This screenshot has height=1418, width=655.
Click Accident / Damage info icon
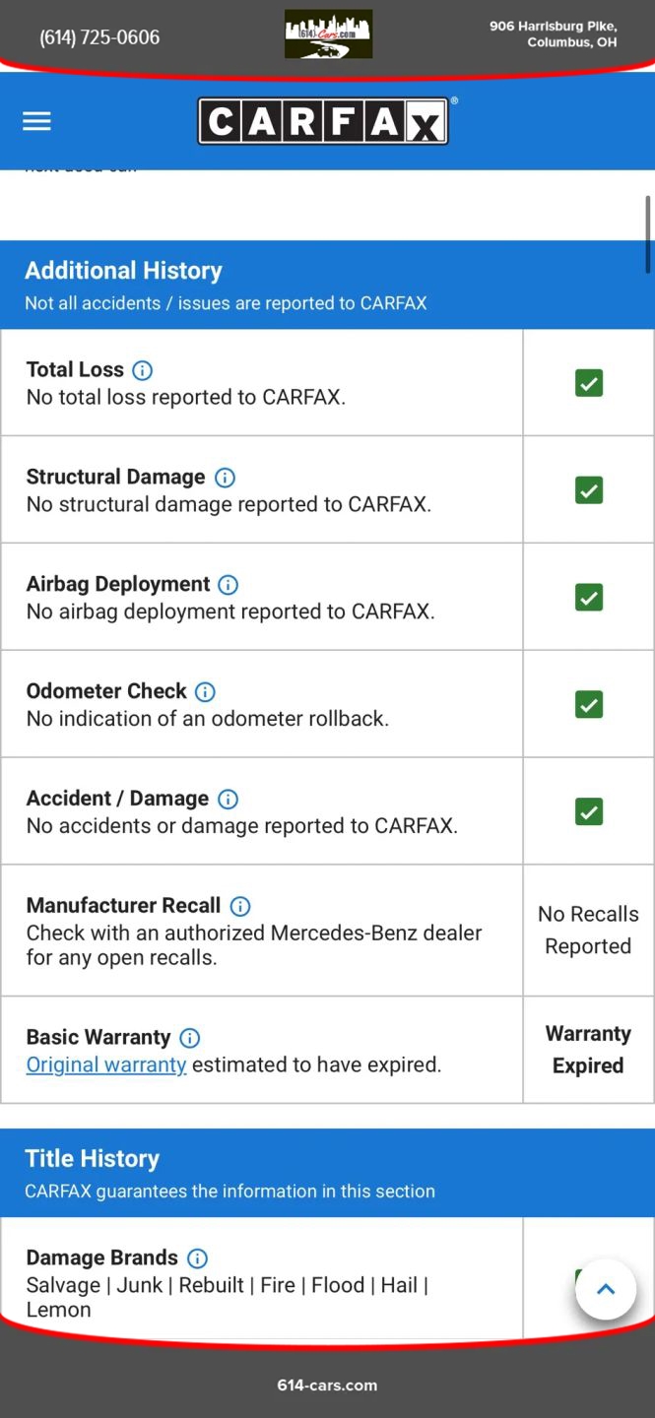point(228,799)
